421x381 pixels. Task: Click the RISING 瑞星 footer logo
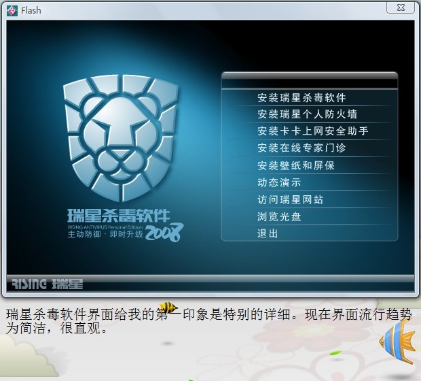pos(48,284)
